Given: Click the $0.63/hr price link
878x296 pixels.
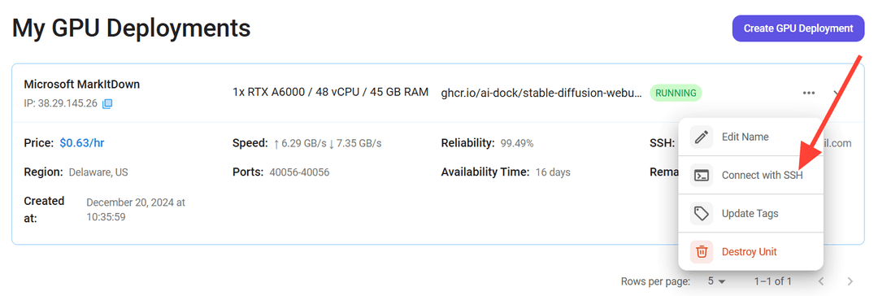Looking at the screenshot, I should click(x=82, y=143).
